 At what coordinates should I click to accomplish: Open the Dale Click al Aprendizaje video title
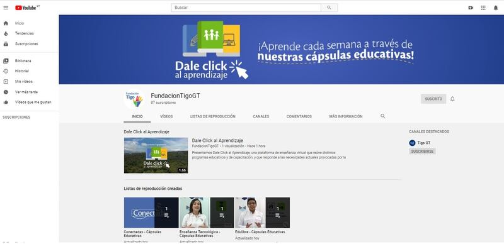click(x=217, y=141)
